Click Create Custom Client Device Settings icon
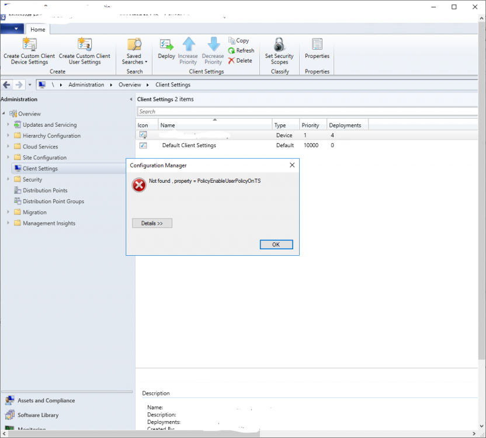 [29, 44]
